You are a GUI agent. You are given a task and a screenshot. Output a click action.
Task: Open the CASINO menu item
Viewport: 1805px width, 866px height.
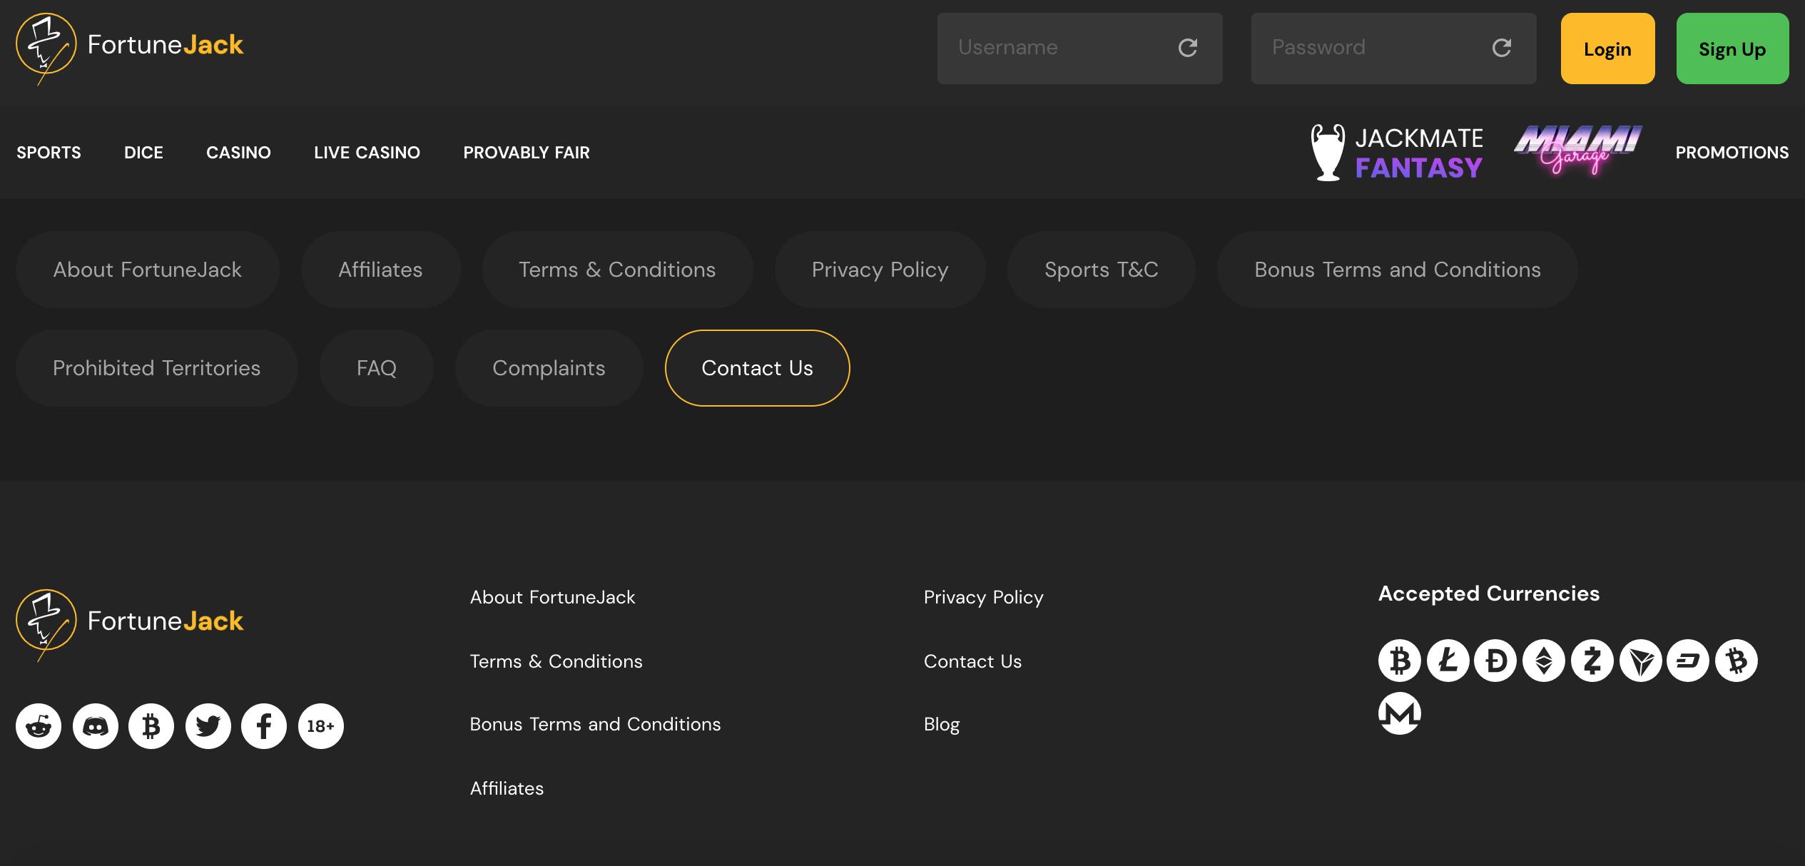(239, 153)
